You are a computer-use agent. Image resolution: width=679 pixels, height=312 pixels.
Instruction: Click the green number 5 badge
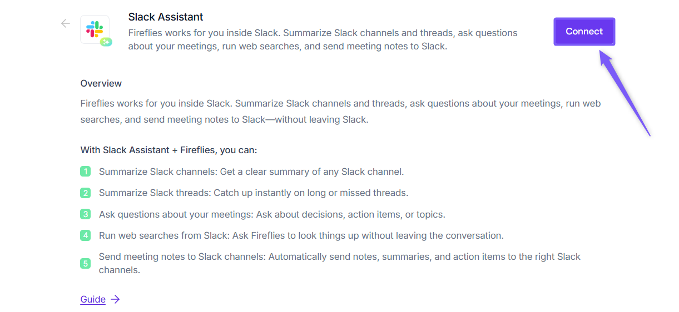pos(85,263)
